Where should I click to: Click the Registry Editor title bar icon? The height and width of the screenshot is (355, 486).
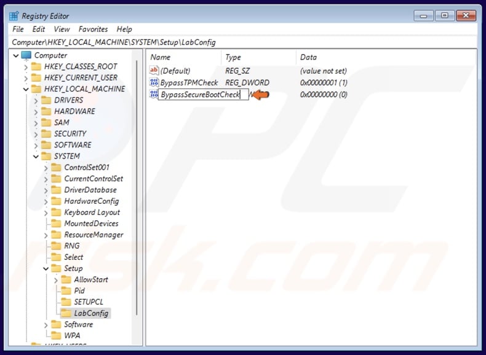click(x=14, y=16)
